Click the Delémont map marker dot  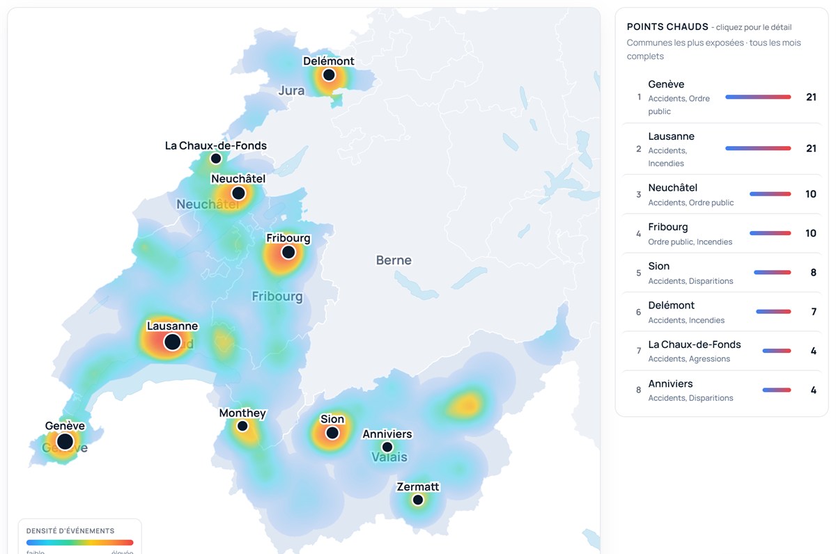click(x=329, y=74)
